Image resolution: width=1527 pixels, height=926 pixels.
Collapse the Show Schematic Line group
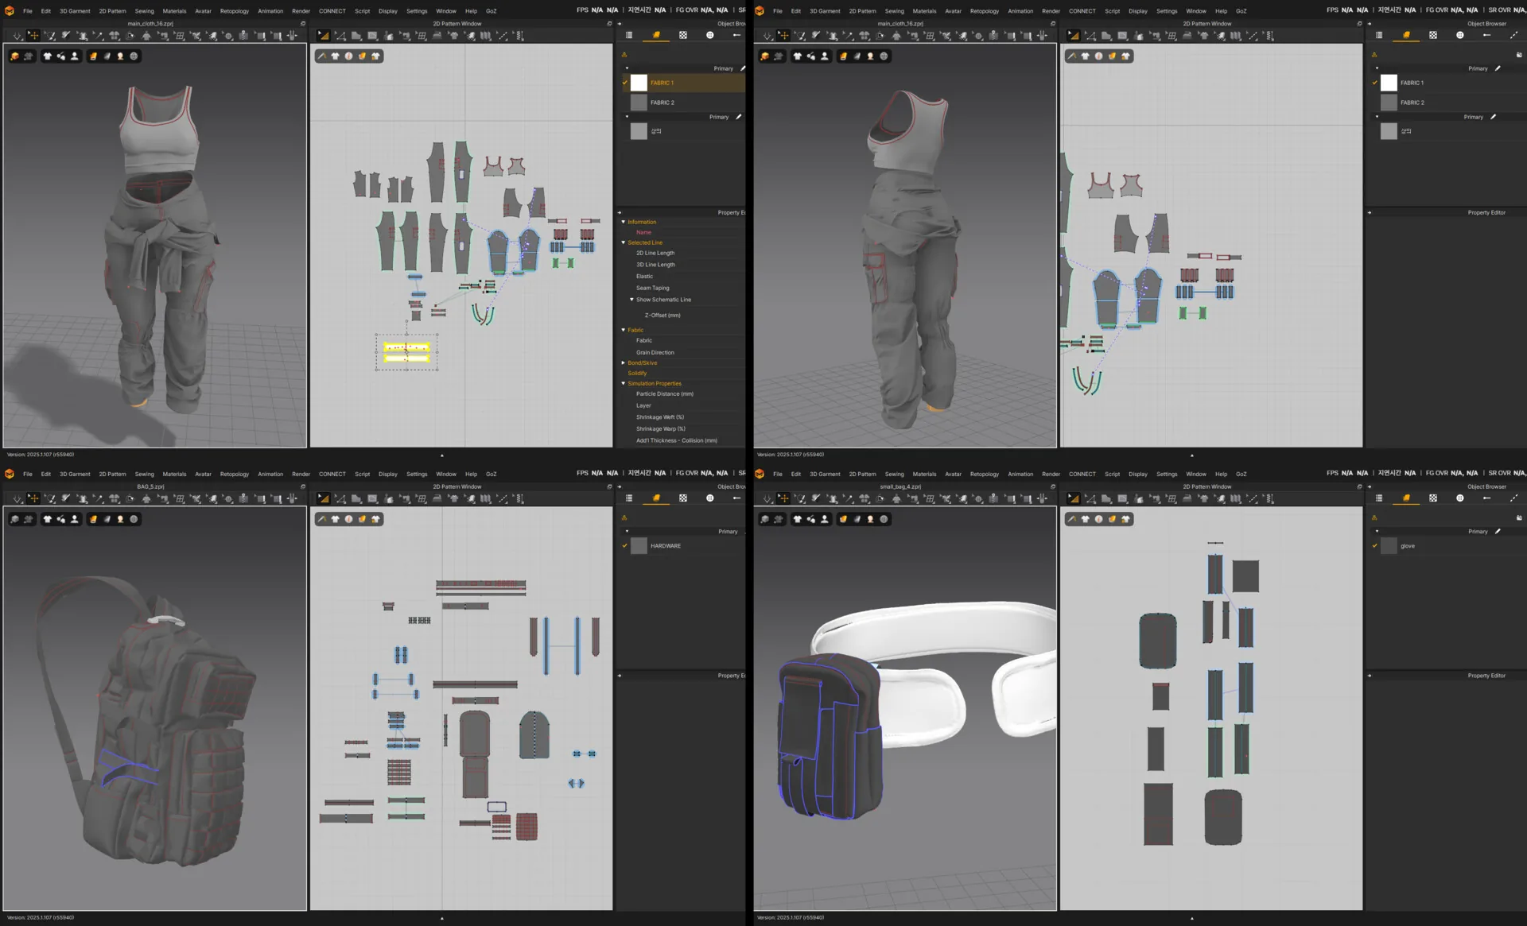click(x=631, y=300)
